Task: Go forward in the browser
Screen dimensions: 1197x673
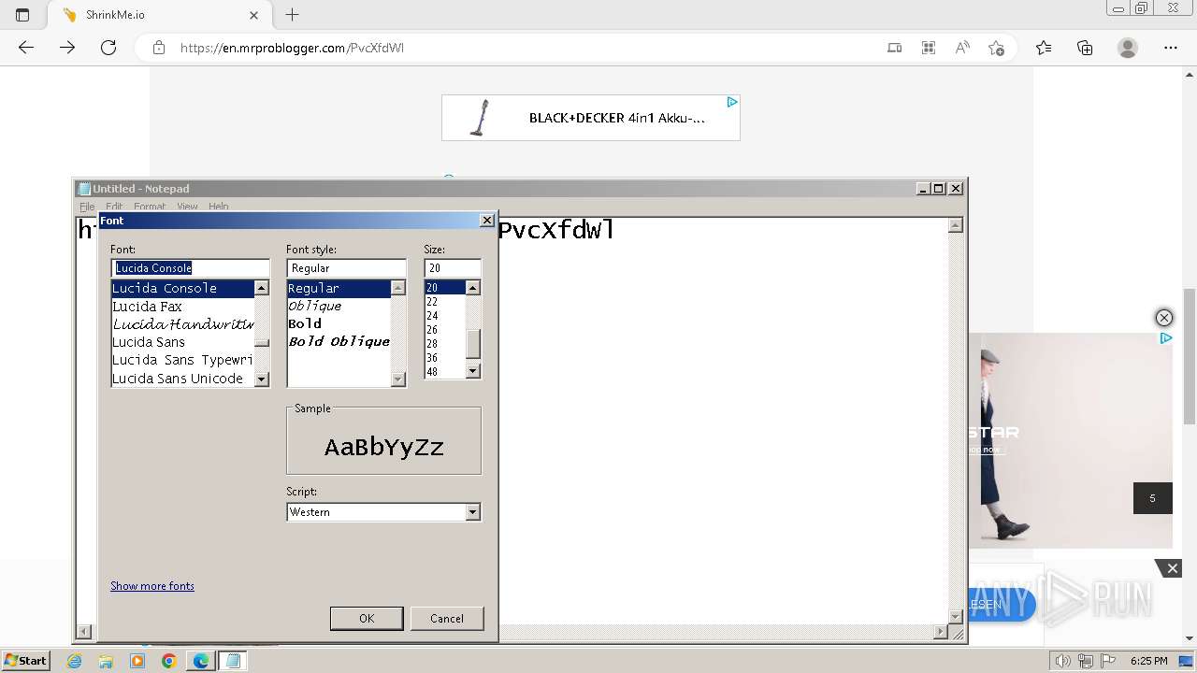Action: tap(67, 48)
